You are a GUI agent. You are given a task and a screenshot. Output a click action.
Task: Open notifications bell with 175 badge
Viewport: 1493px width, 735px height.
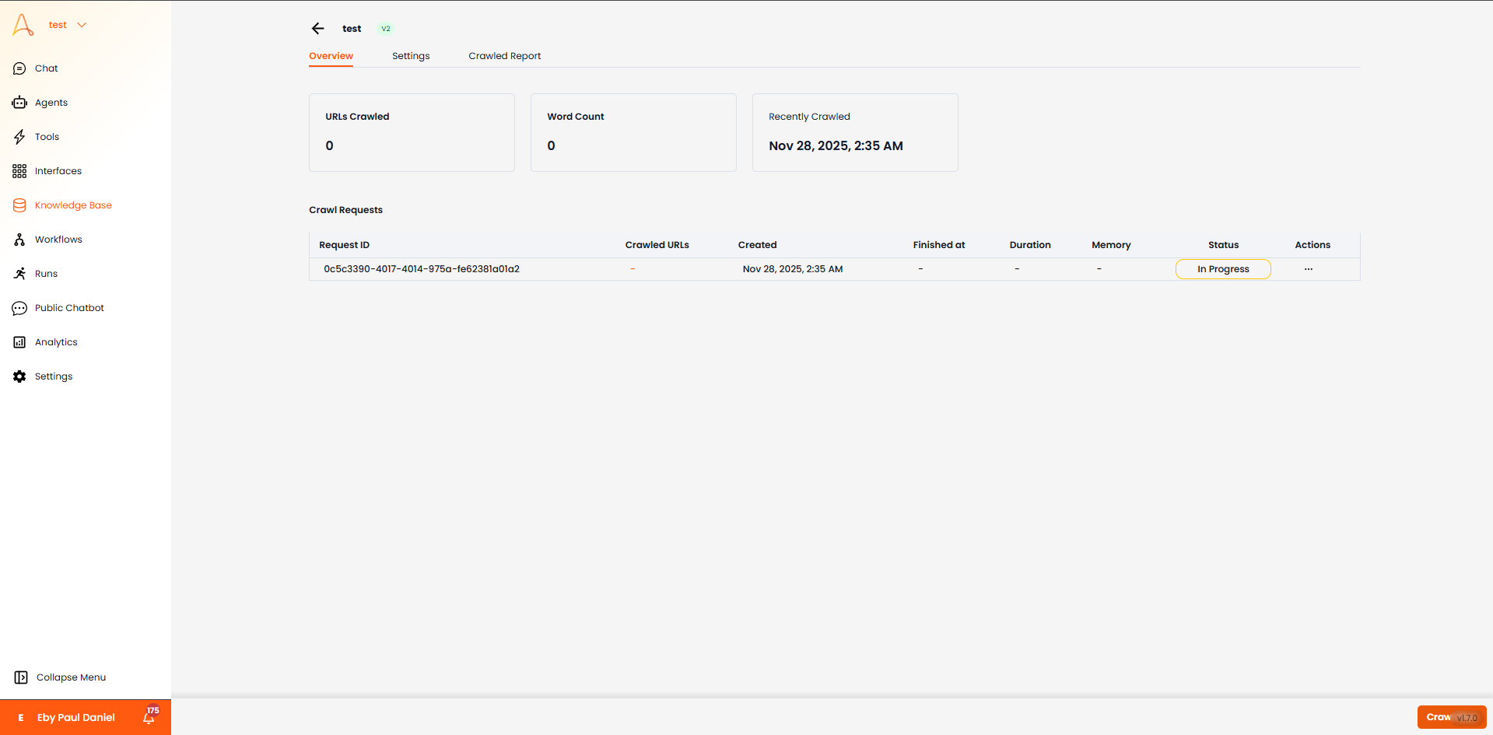[x=150, y=716]
